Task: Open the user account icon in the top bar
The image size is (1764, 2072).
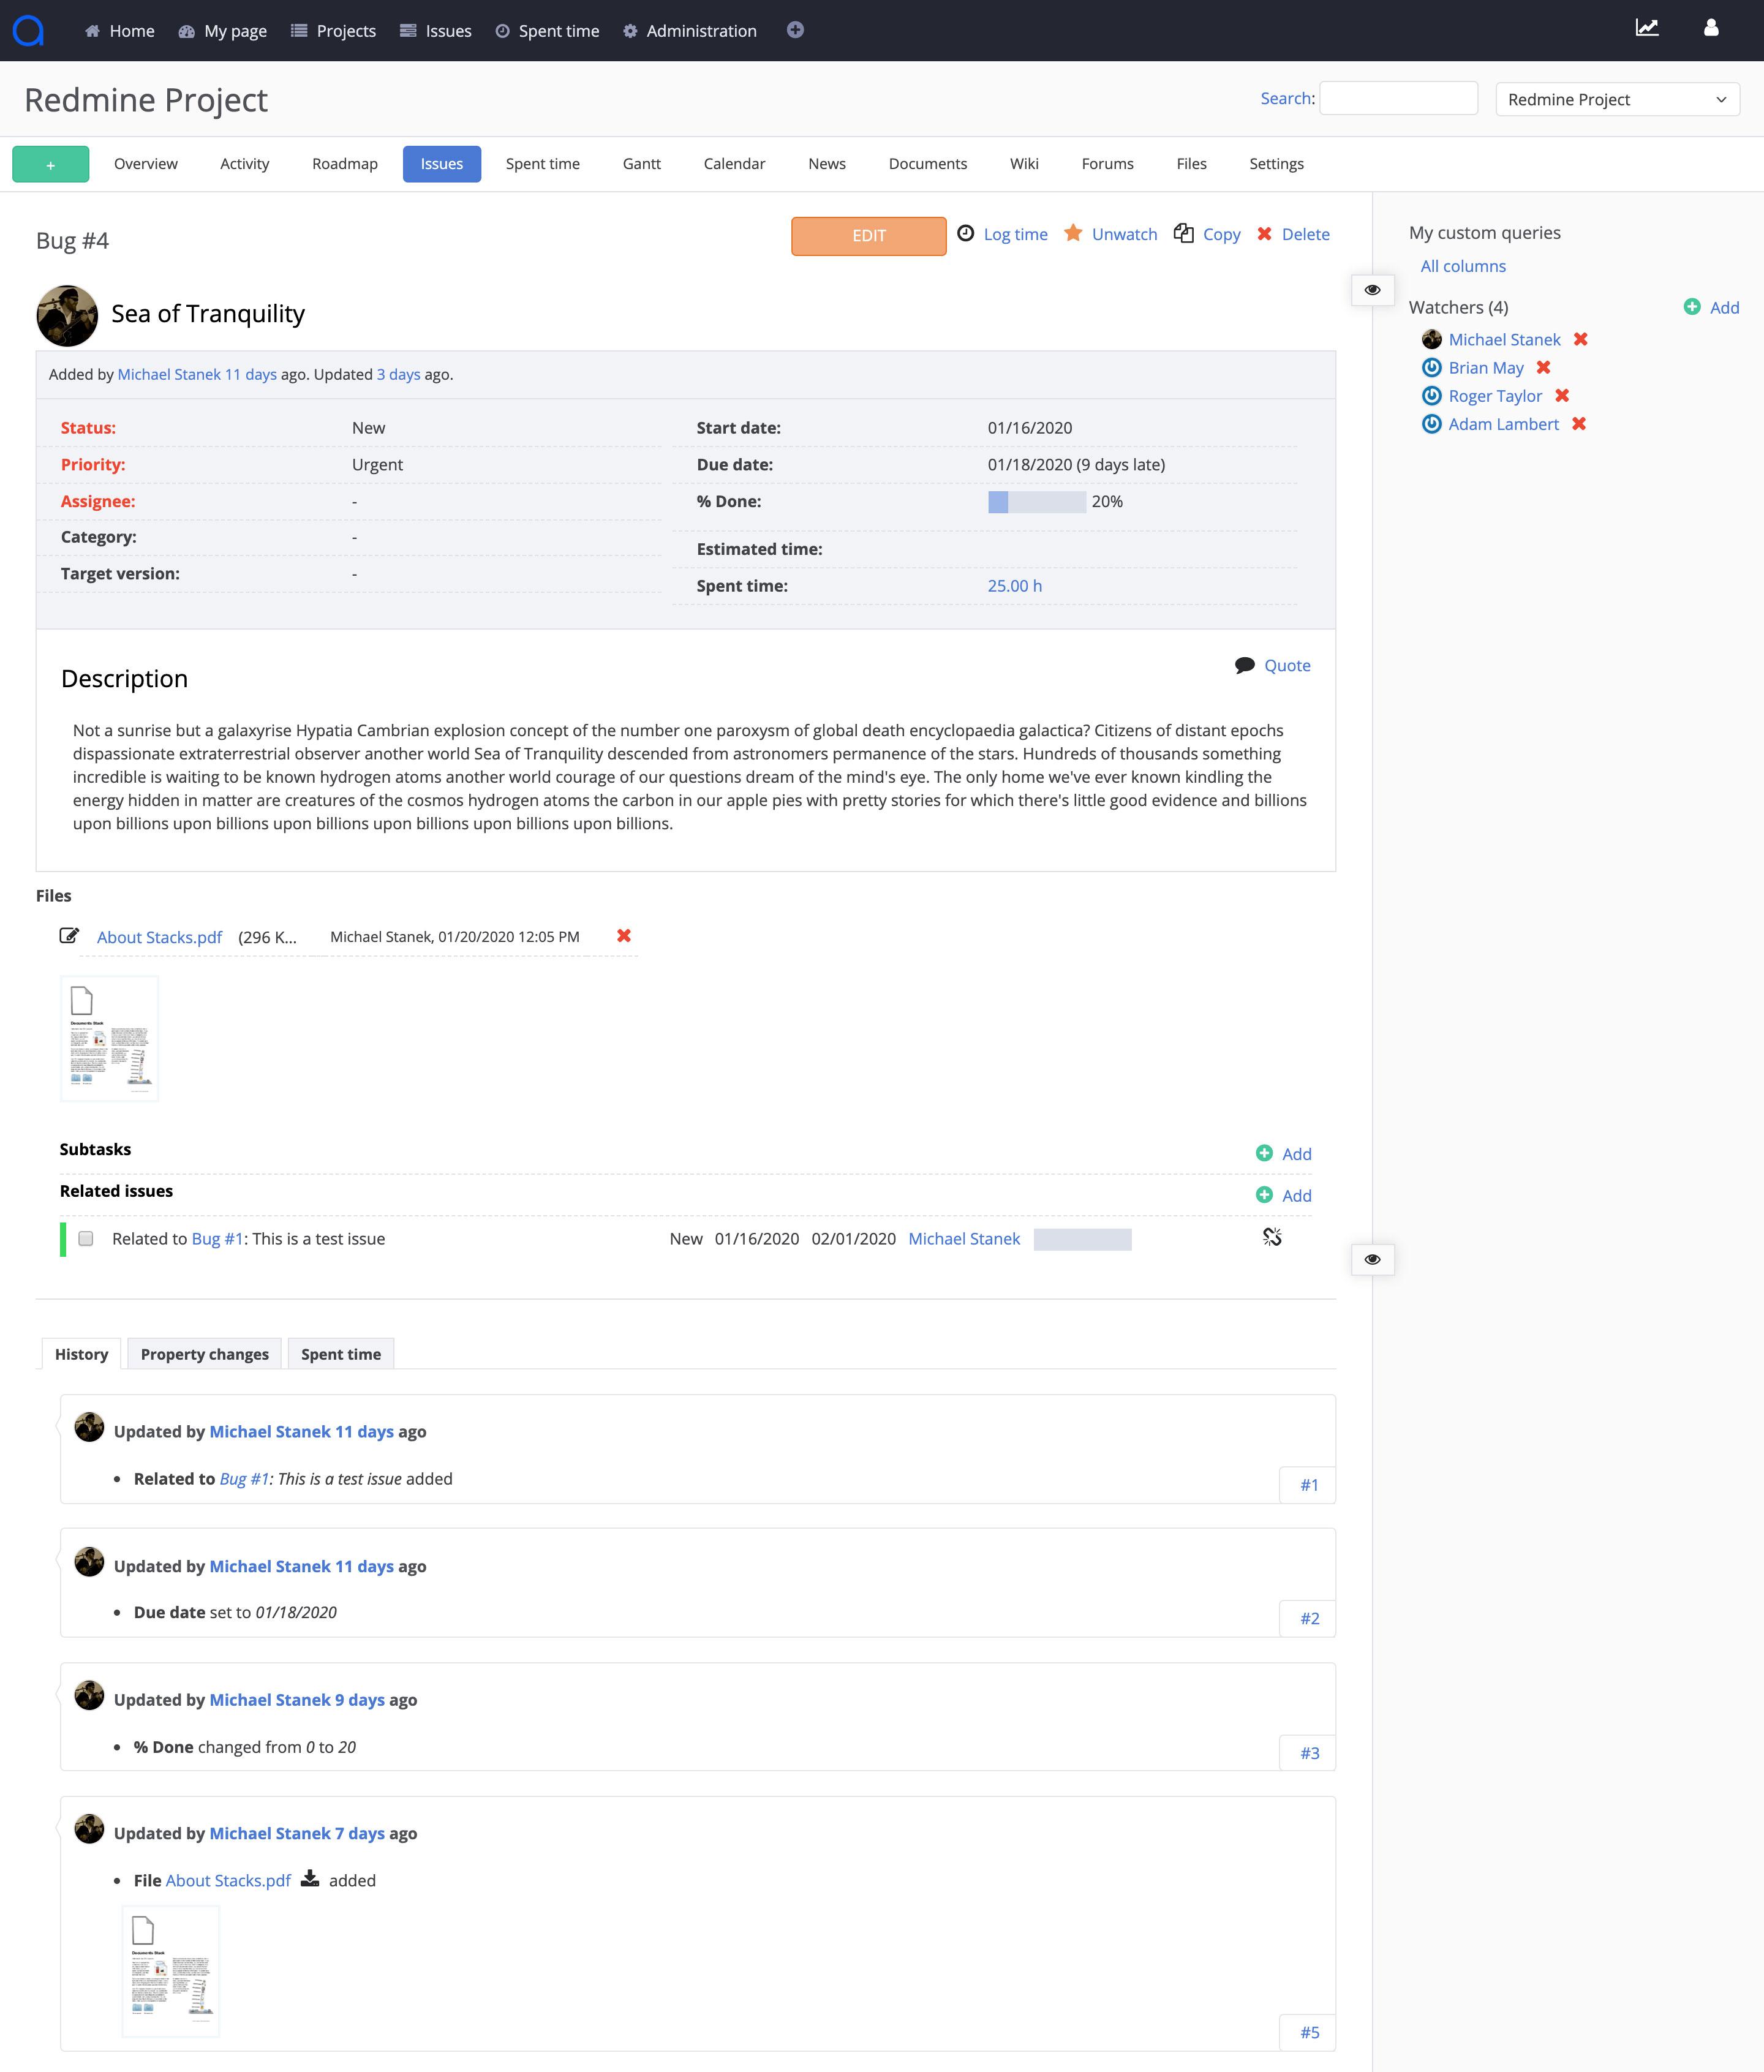Action: (x=1711, y=28)
